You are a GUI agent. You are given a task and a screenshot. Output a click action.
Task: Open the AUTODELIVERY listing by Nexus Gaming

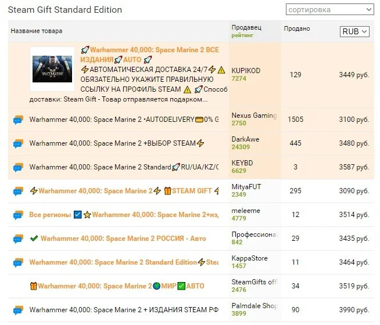tap(124, 120)
